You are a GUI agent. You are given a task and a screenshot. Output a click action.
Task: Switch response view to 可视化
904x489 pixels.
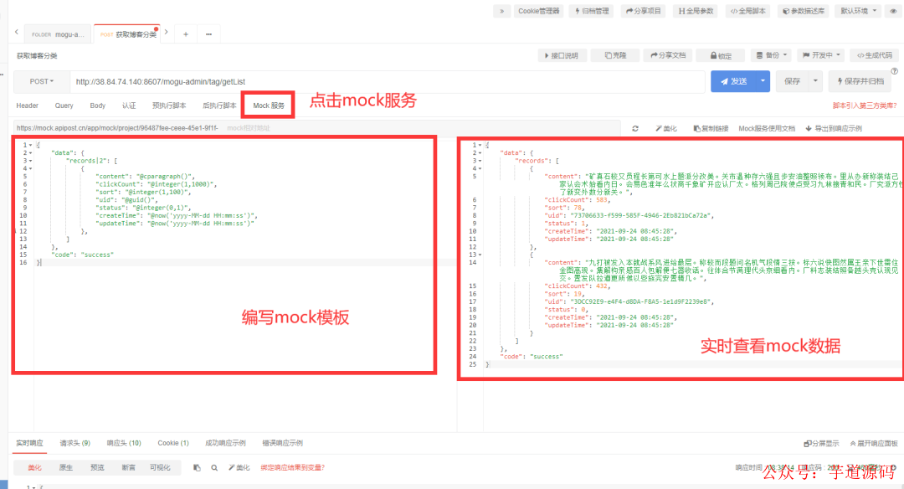point(160,468)
